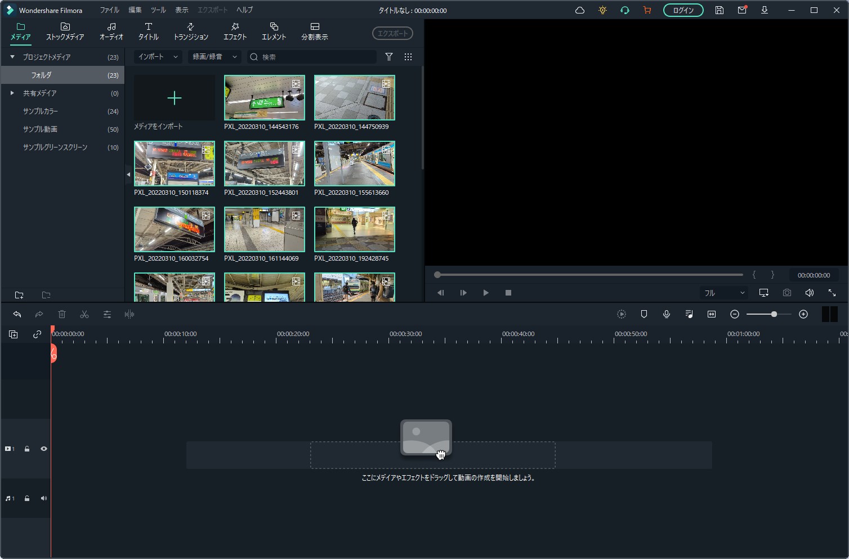
Task: Click the ログイン button
Action: (683, 10)
